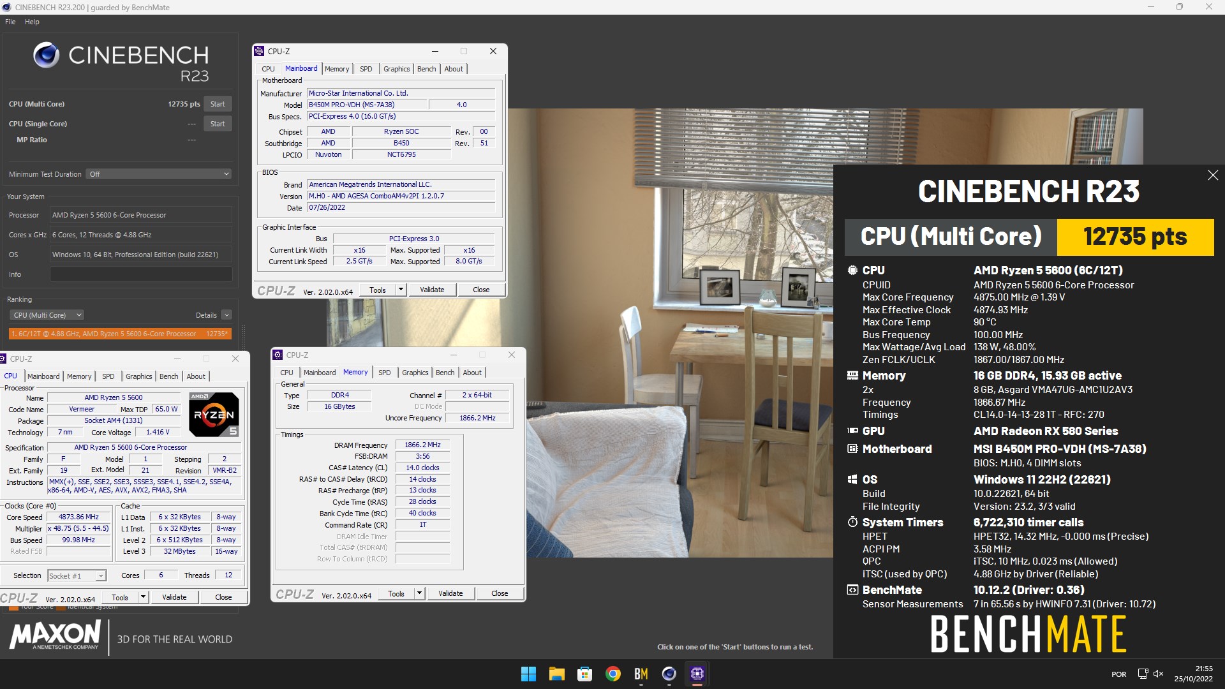Close the BenchMate result overlay

click(x=1213, y=175)
